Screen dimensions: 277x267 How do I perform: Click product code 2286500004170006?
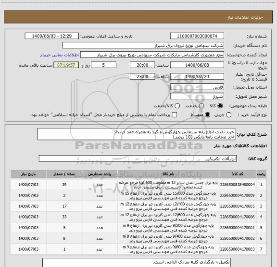(237, 217)
